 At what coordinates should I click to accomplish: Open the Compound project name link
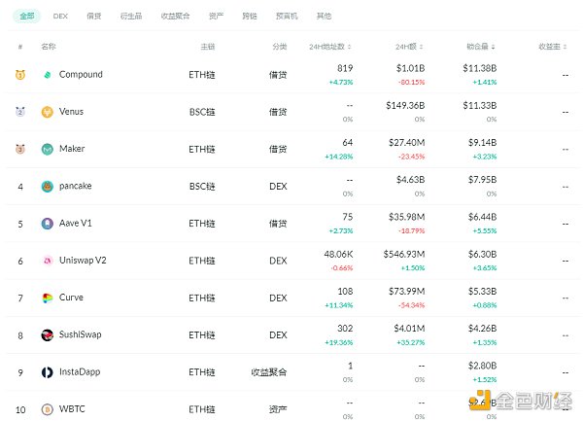click(x=81, y=75)
